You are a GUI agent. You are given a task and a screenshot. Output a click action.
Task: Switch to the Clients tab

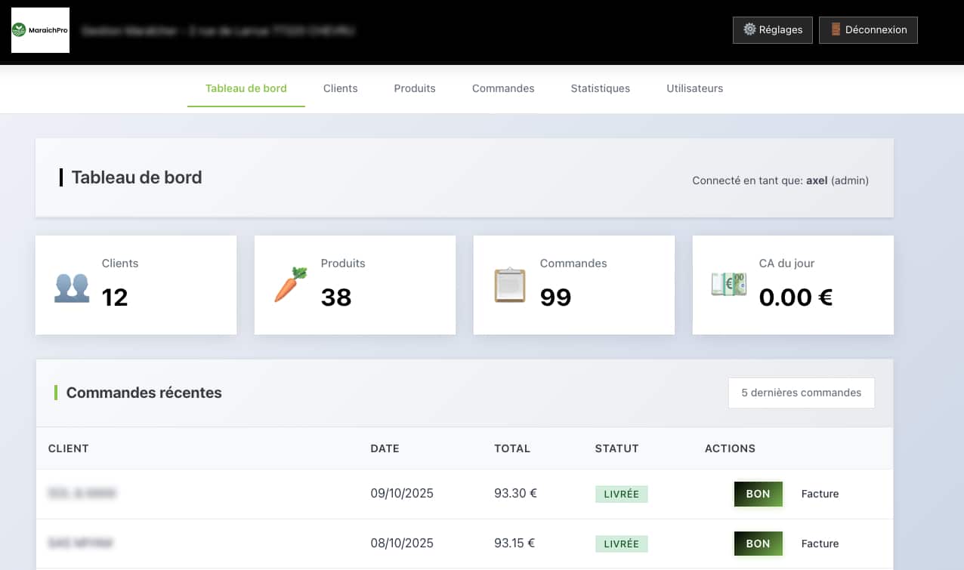click(x=340, y=88)
